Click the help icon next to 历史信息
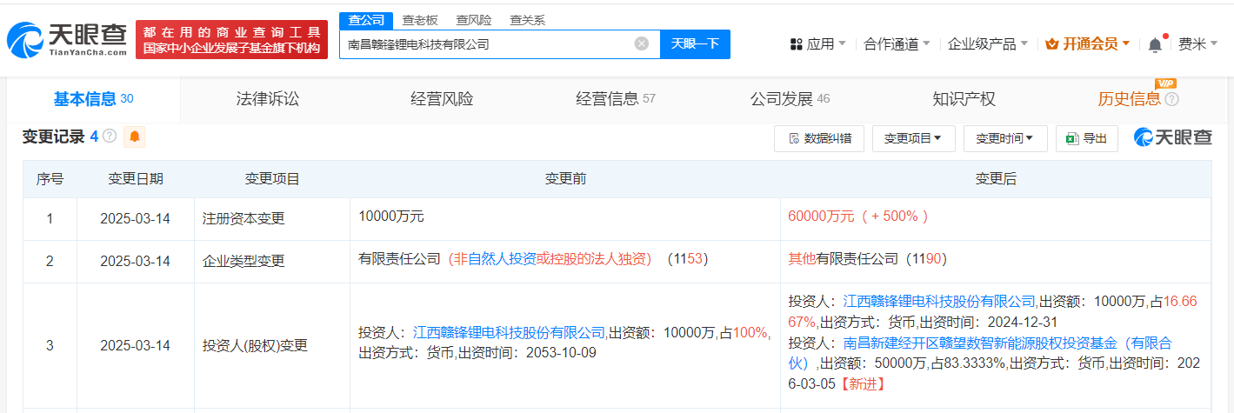 [1171, 99]
